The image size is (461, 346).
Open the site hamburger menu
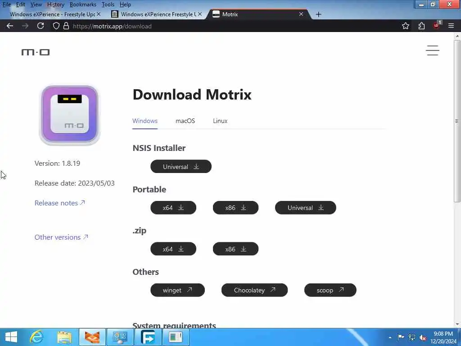433,50
